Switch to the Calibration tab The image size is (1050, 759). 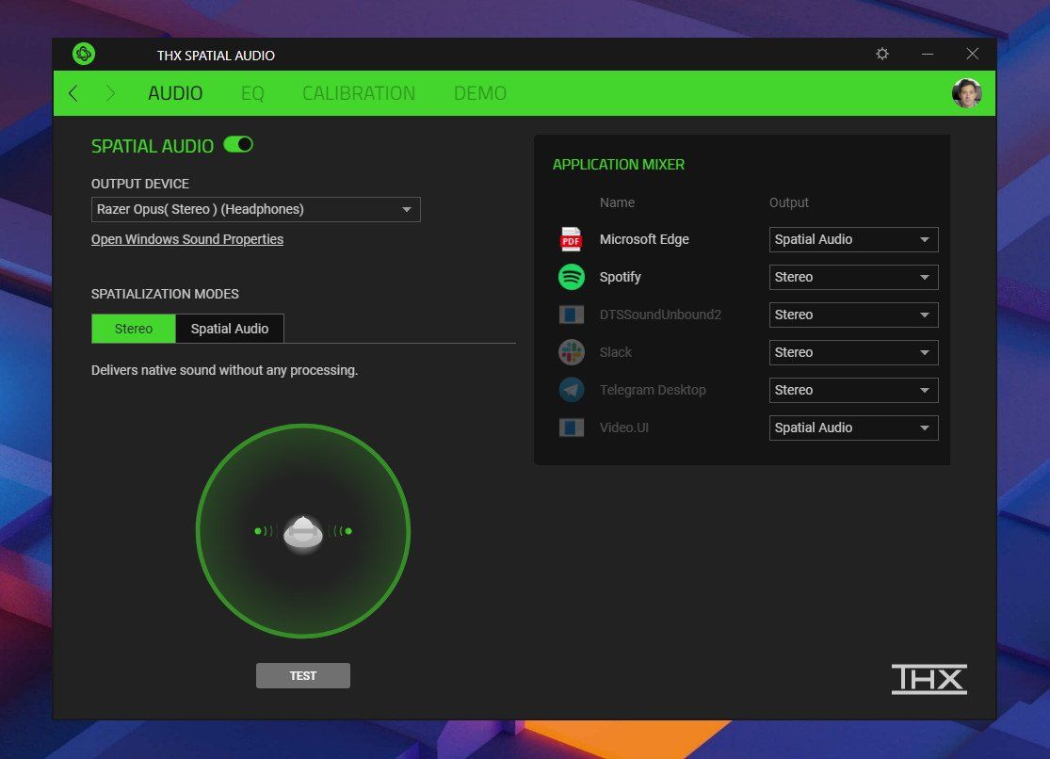[x=359, y=93]
